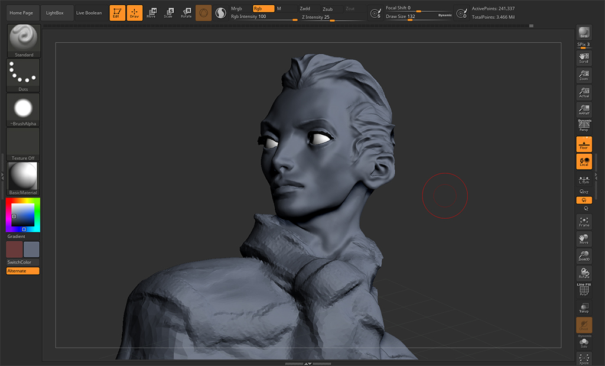Toggle Dynamic draw size option
The width and height of the screenshot is (605, 366).
pyautogui.click(x=445, y=15)
